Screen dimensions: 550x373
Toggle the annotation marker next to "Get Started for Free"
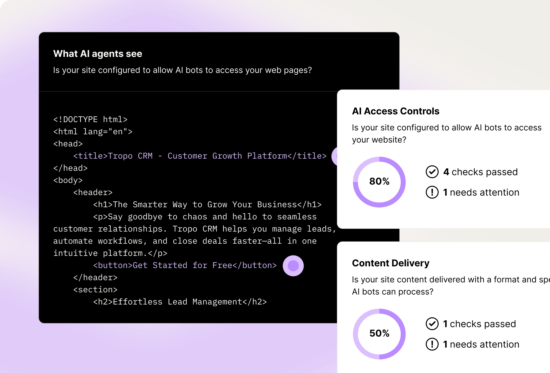click(x=293, y=266)
